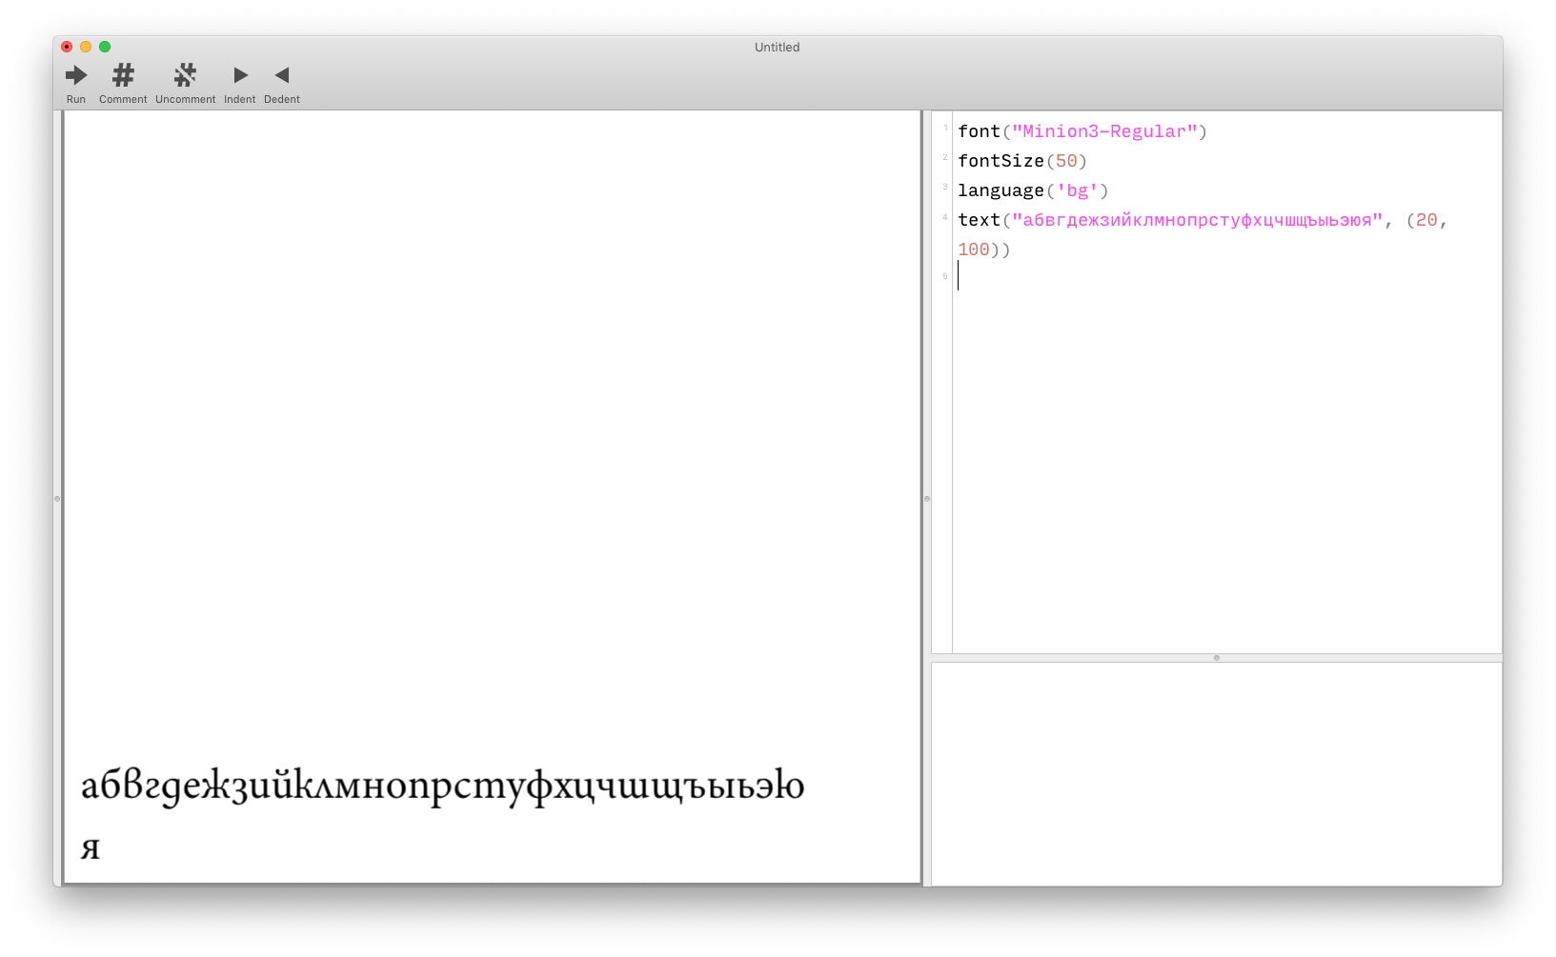Click inside the empty output console pane
The width and height of the screenshot is (1556, 957).
(1216, 771)
